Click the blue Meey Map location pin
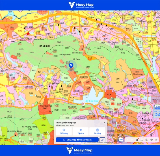 71,65
